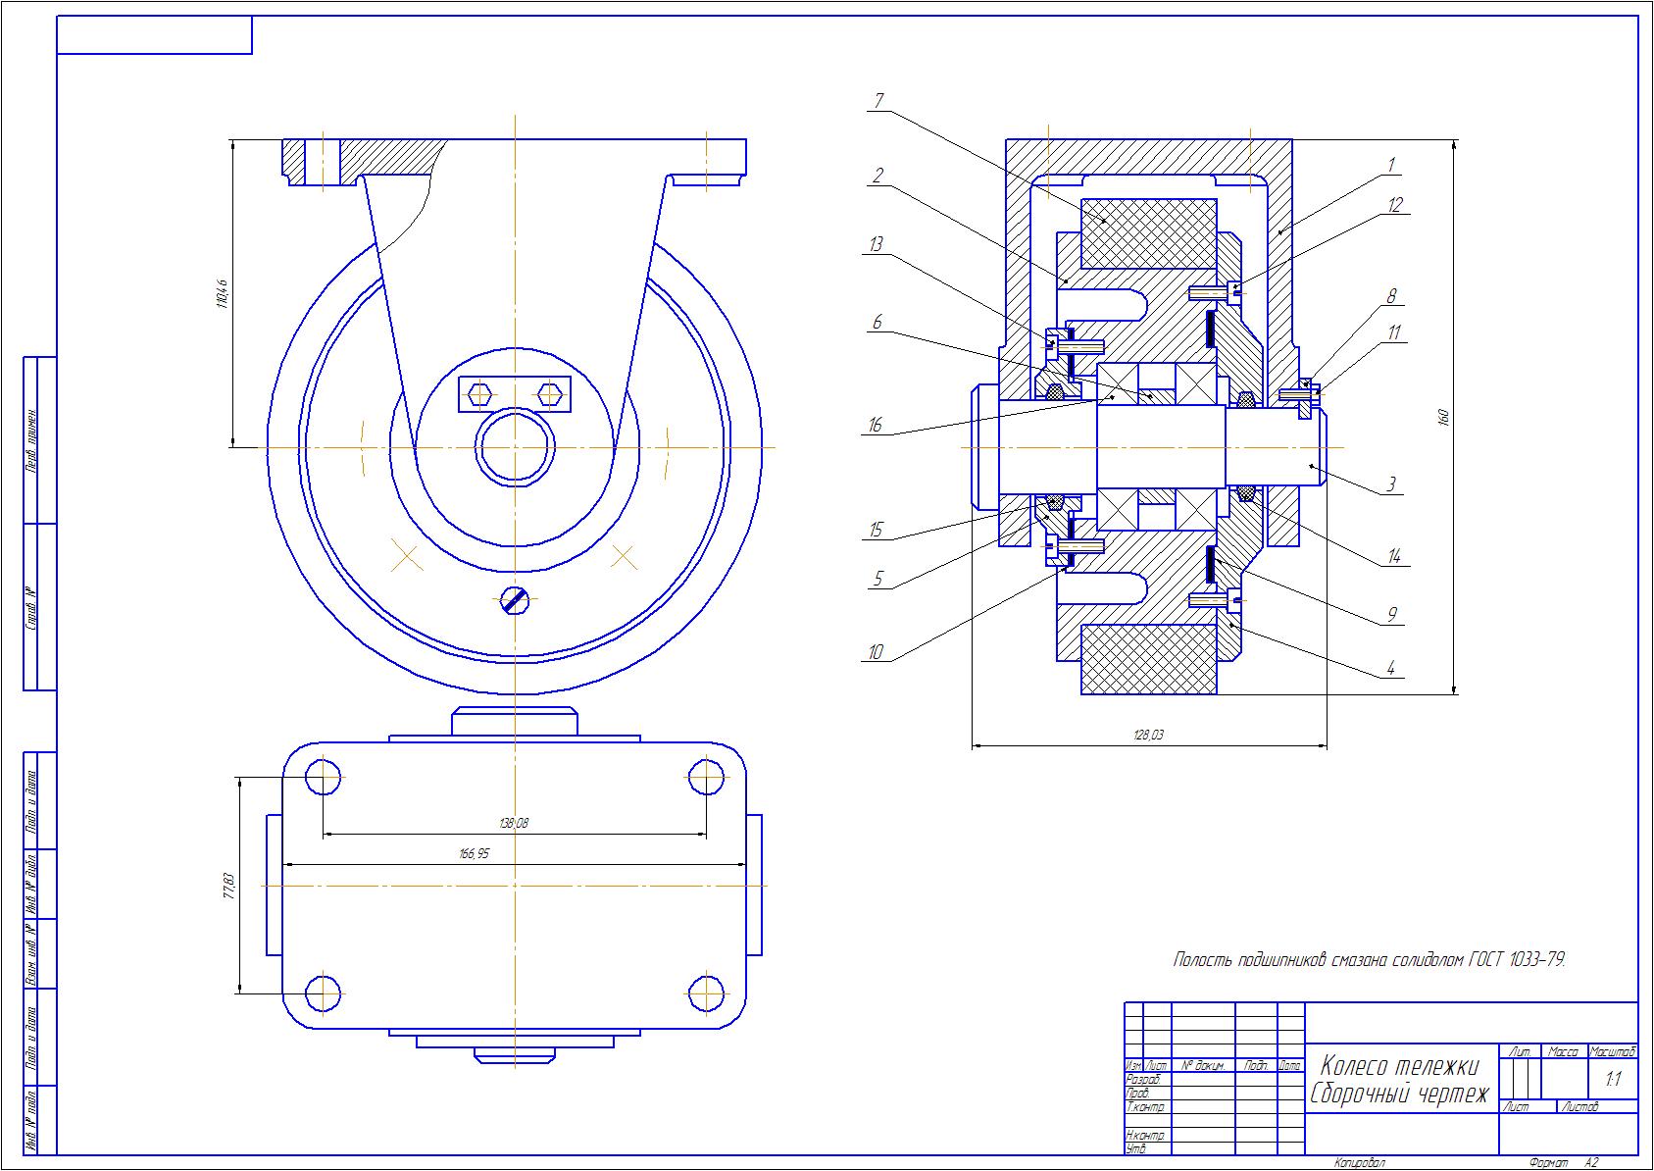The height and width of the screenshot is (1171, 1654).
Task: Select the 166,95 plate length dimension
Action: click(x=474, y=853)
